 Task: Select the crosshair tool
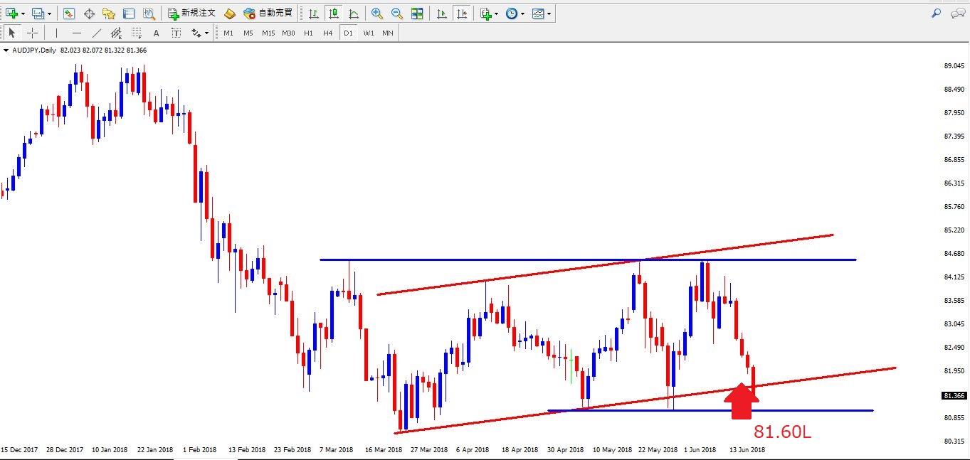[x=32, y=33]
